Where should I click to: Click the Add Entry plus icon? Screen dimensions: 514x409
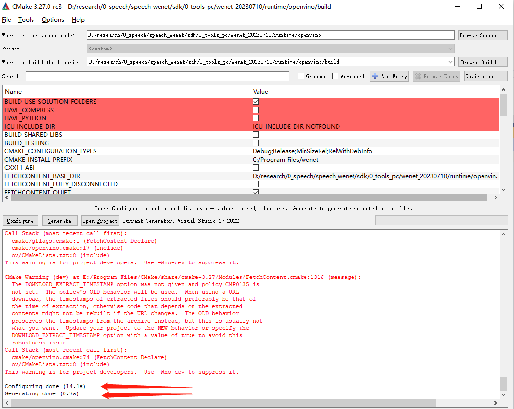376,76
